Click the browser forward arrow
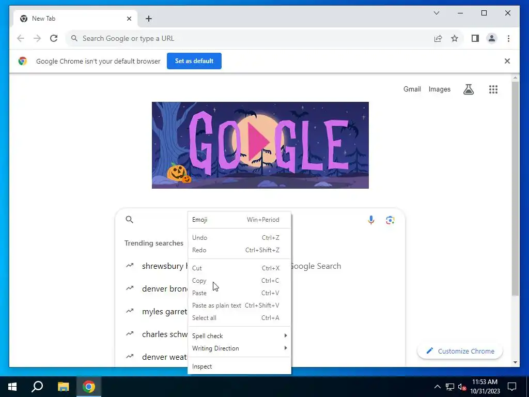This screenshot has width=529, height=397. pos(37,38)
